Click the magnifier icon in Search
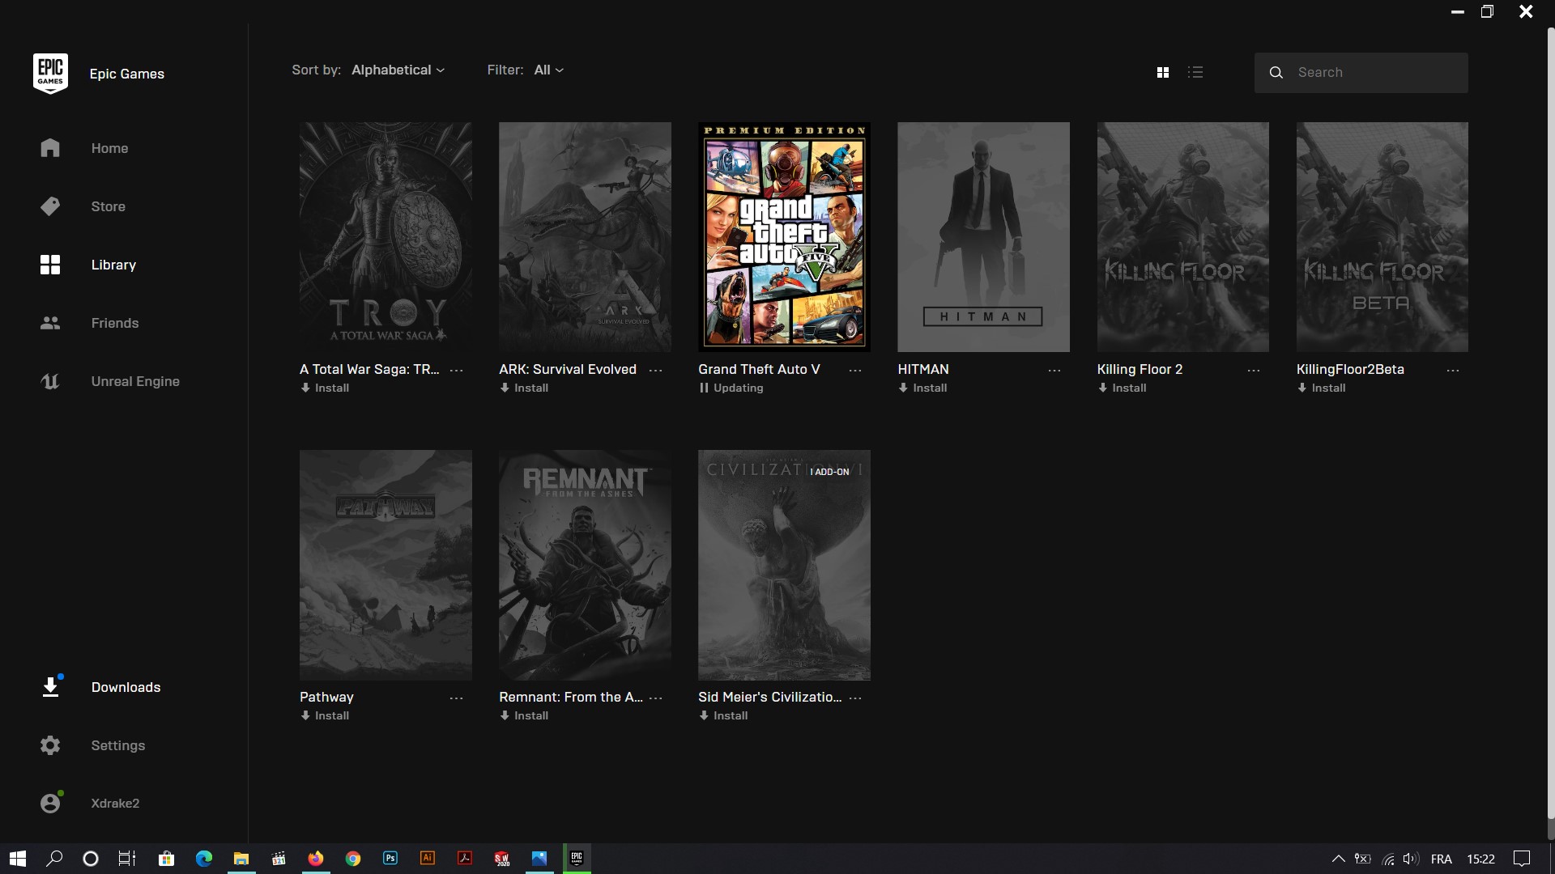Image resolution: width=1555 pixels, height=874 pixels. pos(1276,73)
